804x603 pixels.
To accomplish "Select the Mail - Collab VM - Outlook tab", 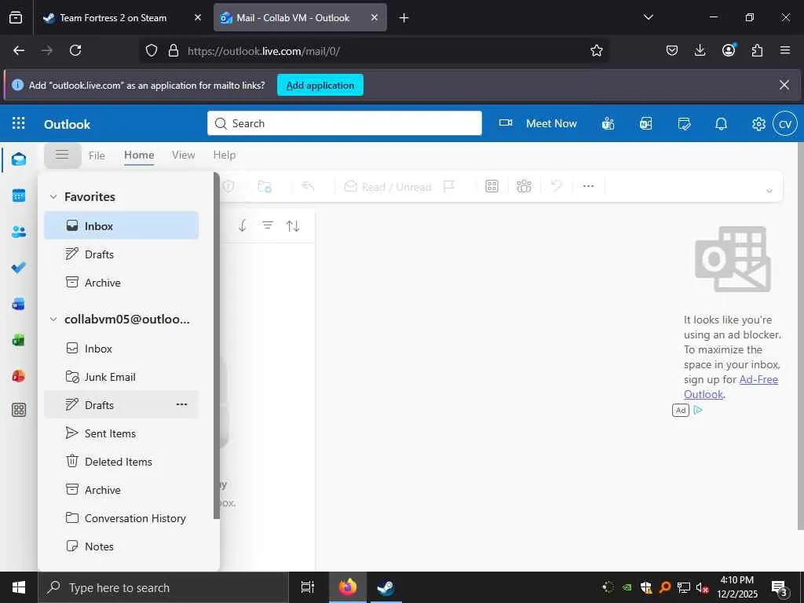I will [300, 18].
